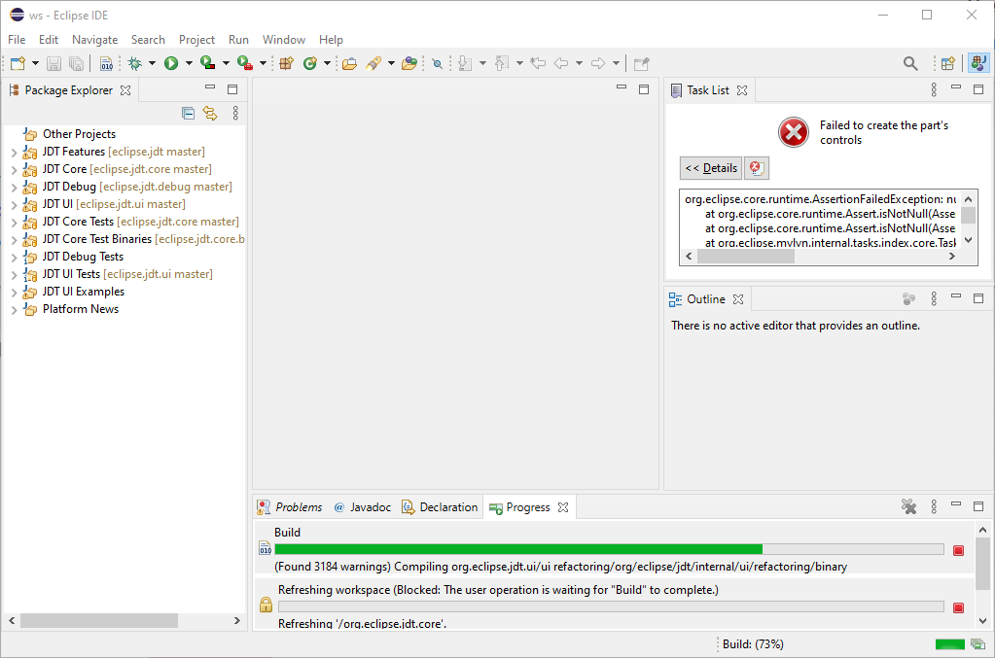Click Remove All Finished Operations icon
The height and width of the screenshot is (658, 995).
click(x=908, y=506)
